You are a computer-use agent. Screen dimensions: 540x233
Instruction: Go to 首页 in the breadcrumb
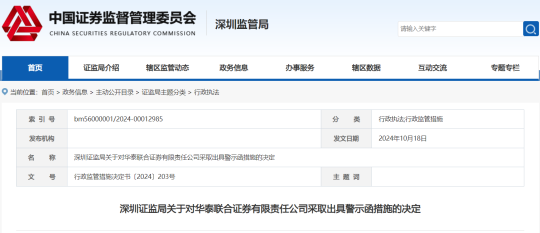[48, 92]
